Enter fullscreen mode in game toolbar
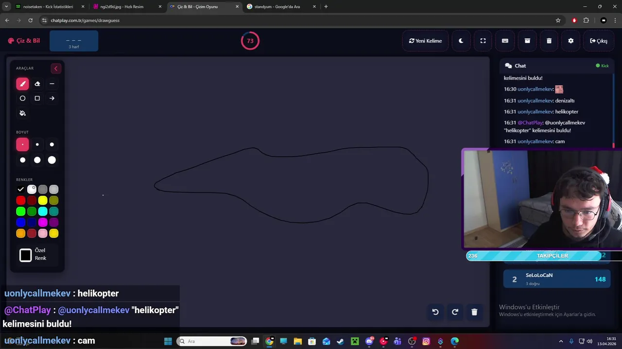Screen dimensions: 622x349 [483, 41]
